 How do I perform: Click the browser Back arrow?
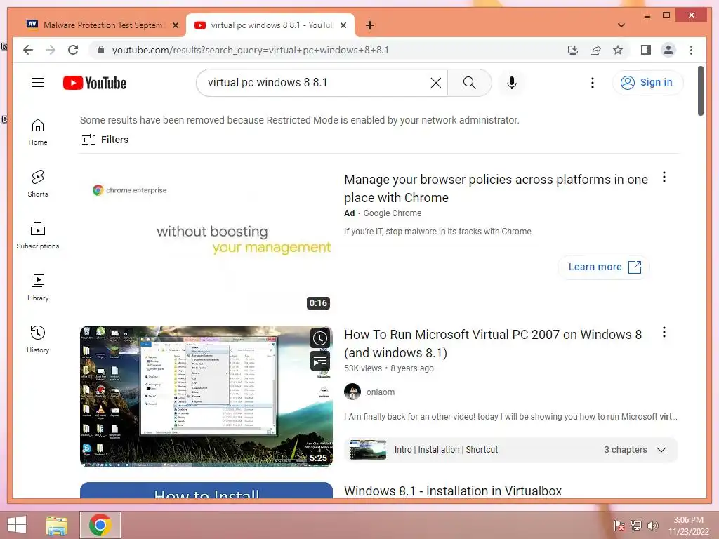pyautogui.click(x=28, y=50)
